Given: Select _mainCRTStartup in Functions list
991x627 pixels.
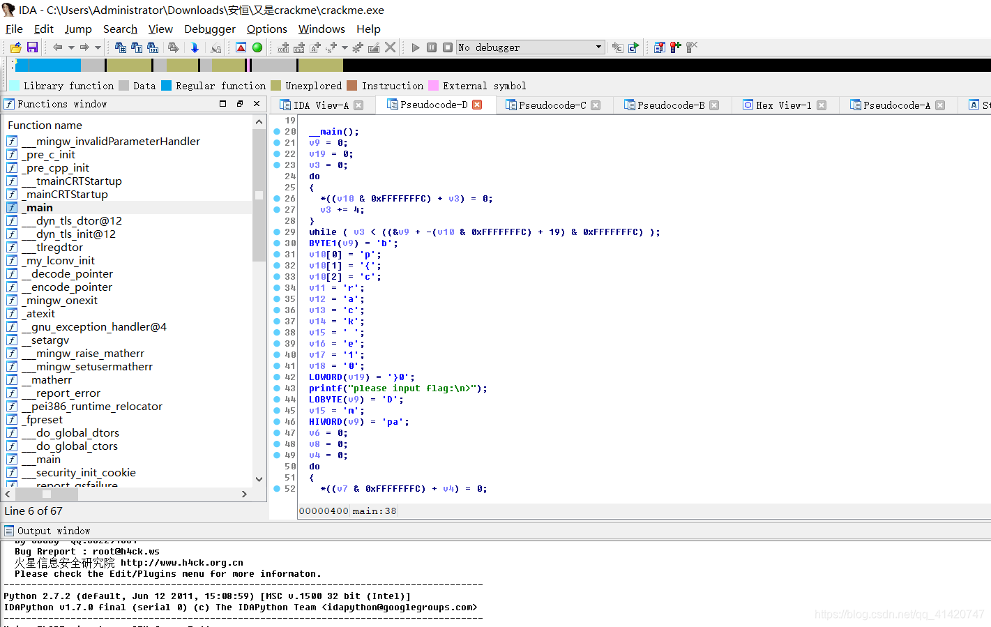Looking at the screenshot, I should click(128, 195).
